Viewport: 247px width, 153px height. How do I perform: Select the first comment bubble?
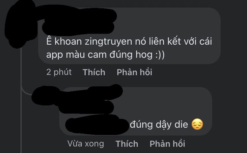pyautogui.click(x=129, y=36)
